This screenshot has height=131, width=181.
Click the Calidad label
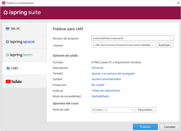point(58,79)
